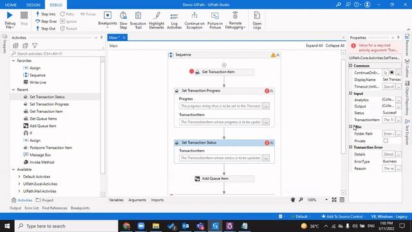Viewport: 412px width, 232px height.
Task: Open the Arguments tab
Action: [137, 200]
